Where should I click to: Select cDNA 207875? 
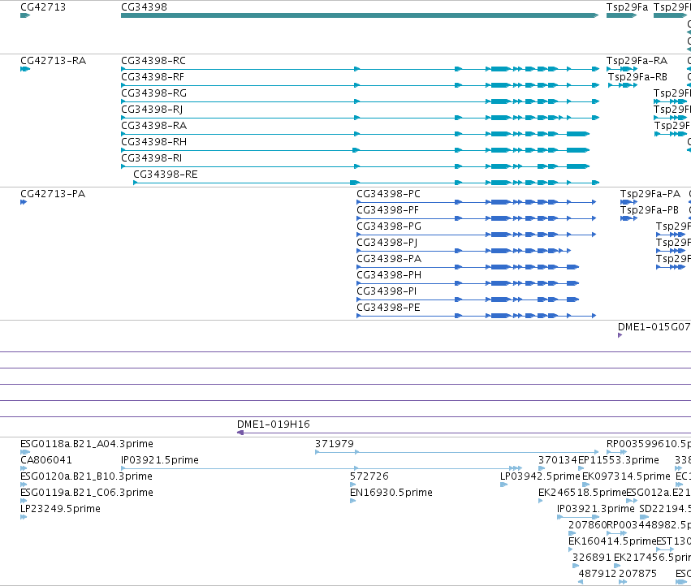pos(637,574)
